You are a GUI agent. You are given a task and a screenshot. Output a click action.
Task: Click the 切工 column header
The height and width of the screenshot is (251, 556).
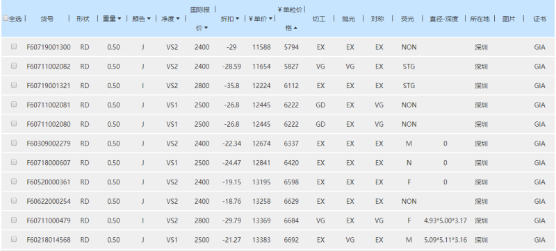(x=319, y=19)
